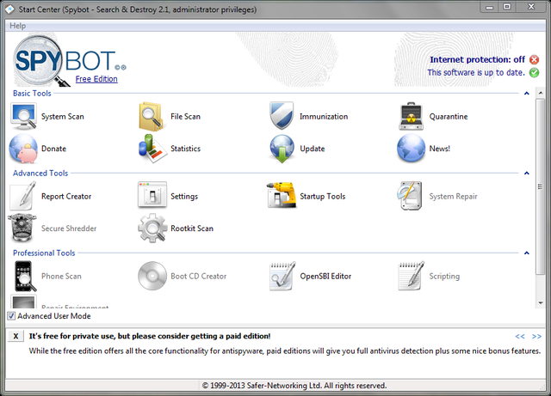Follow the Free Edition link
This screenshot has width=551, height=396.
point(96,79)
